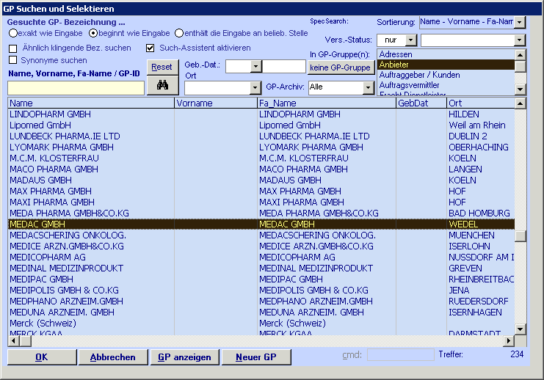
Task: Open the Sortierung dropdown
Action: click(x=519, y=22)
